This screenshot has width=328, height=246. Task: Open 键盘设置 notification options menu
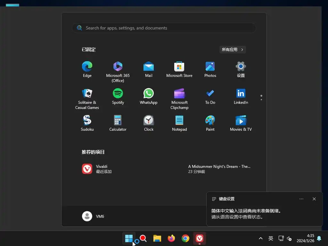click(x=301, y=199)
